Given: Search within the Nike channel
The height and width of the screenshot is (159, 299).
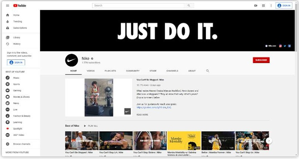Looking at the screenshot, I should [208, 71].
